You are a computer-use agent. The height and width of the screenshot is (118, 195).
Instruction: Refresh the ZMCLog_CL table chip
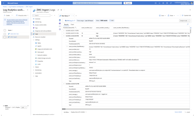point(75,21)
